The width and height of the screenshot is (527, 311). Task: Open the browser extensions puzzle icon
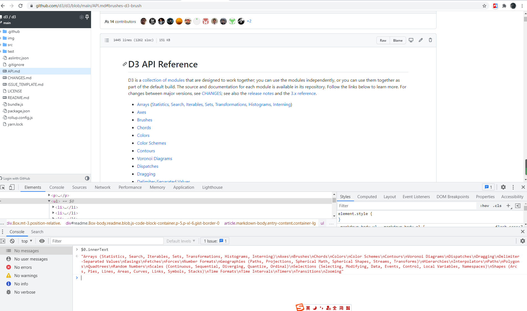(x=504, y=6)
